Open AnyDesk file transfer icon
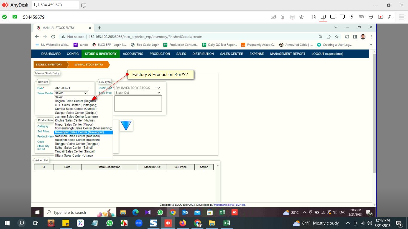 [314, 17]
